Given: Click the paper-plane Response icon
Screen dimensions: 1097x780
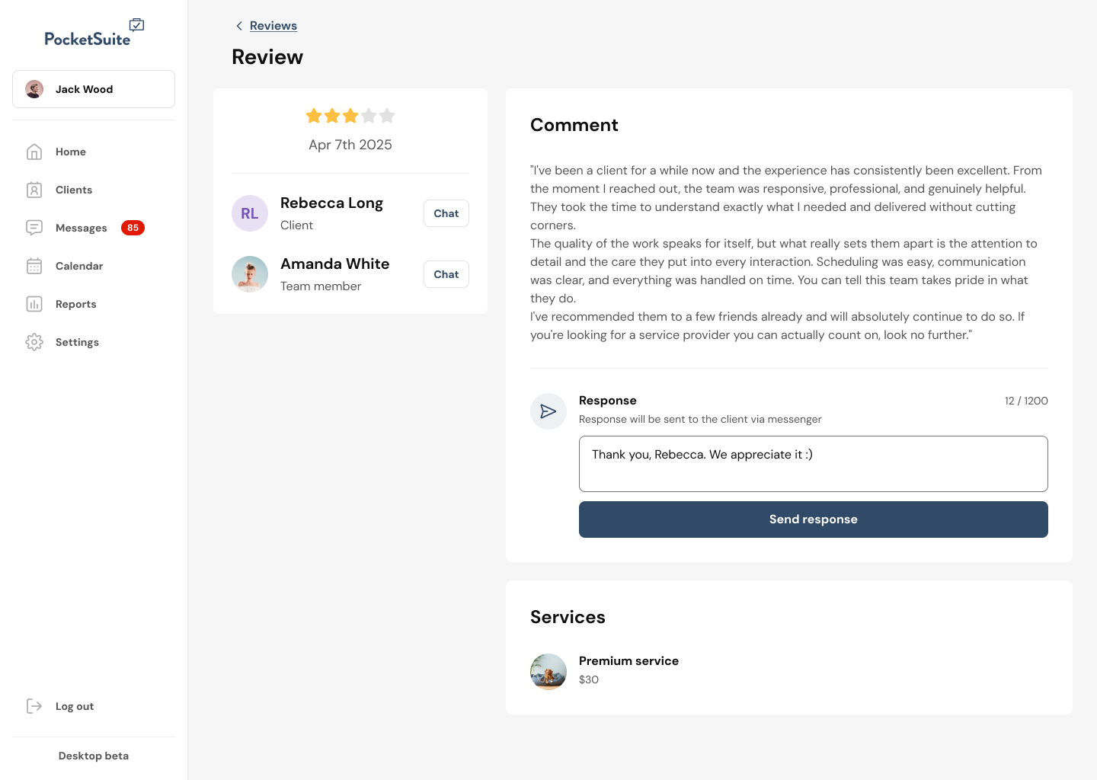Looking at the screenshot, I should [x=548, y=411].
